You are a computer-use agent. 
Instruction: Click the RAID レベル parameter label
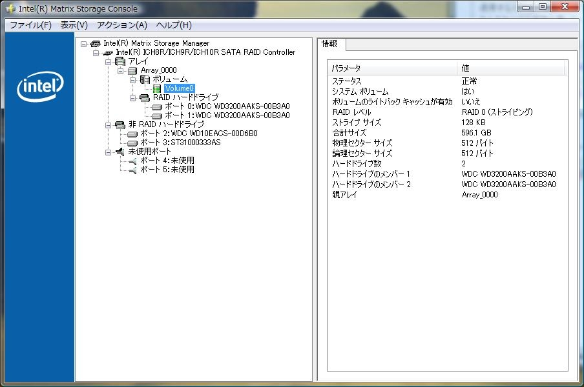click(351, 112)
